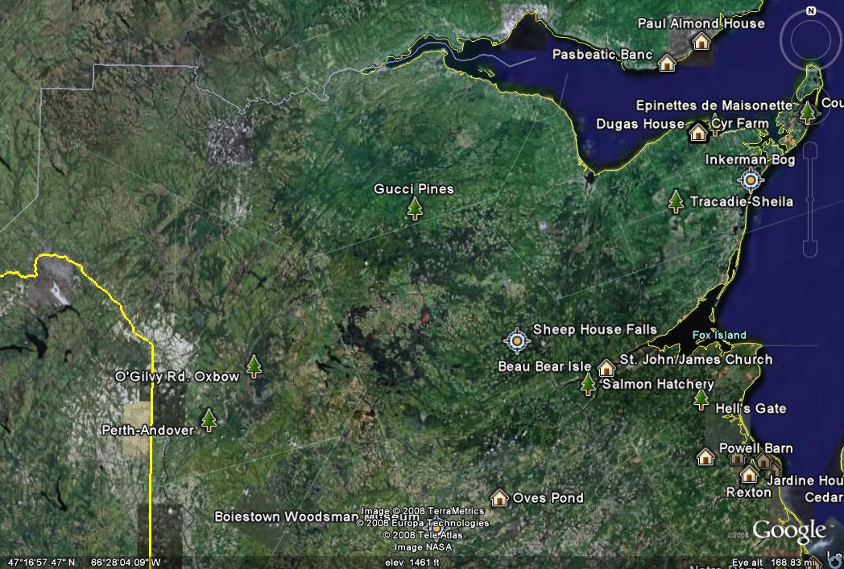
Task: Click the Fox Island place label
Action: click(719, 336)
